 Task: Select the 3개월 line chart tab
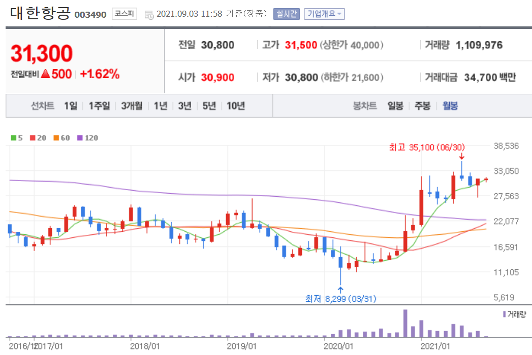132,106
